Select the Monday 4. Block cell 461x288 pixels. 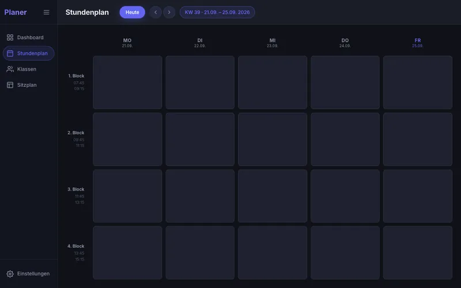pos(127,253)
